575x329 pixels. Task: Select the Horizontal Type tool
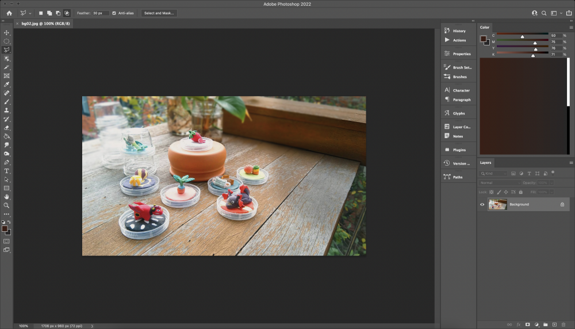tap(6, 171)
